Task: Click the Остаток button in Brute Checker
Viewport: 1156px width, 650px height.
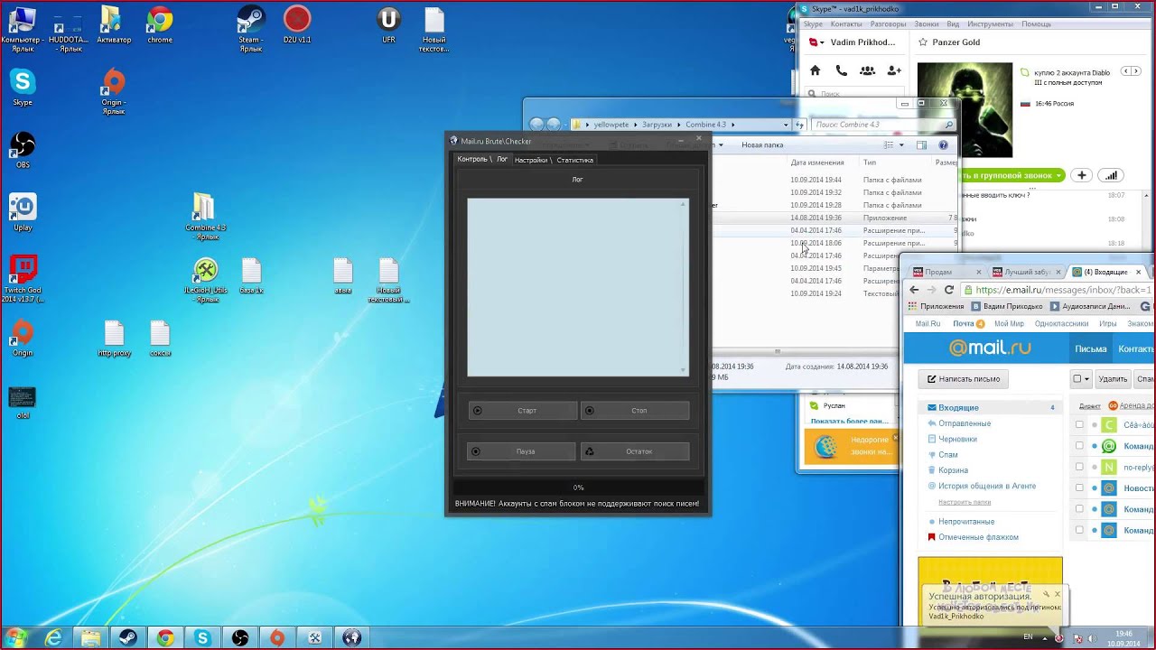Action: pos(635,451)
